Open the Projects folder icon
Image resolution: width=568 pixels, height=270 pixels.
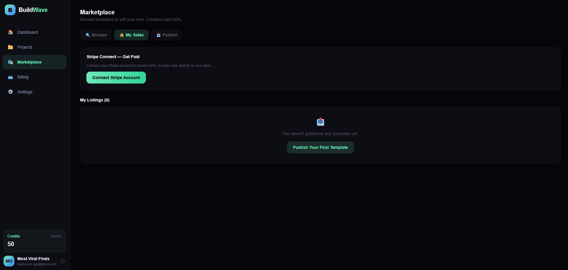point(10,47)
